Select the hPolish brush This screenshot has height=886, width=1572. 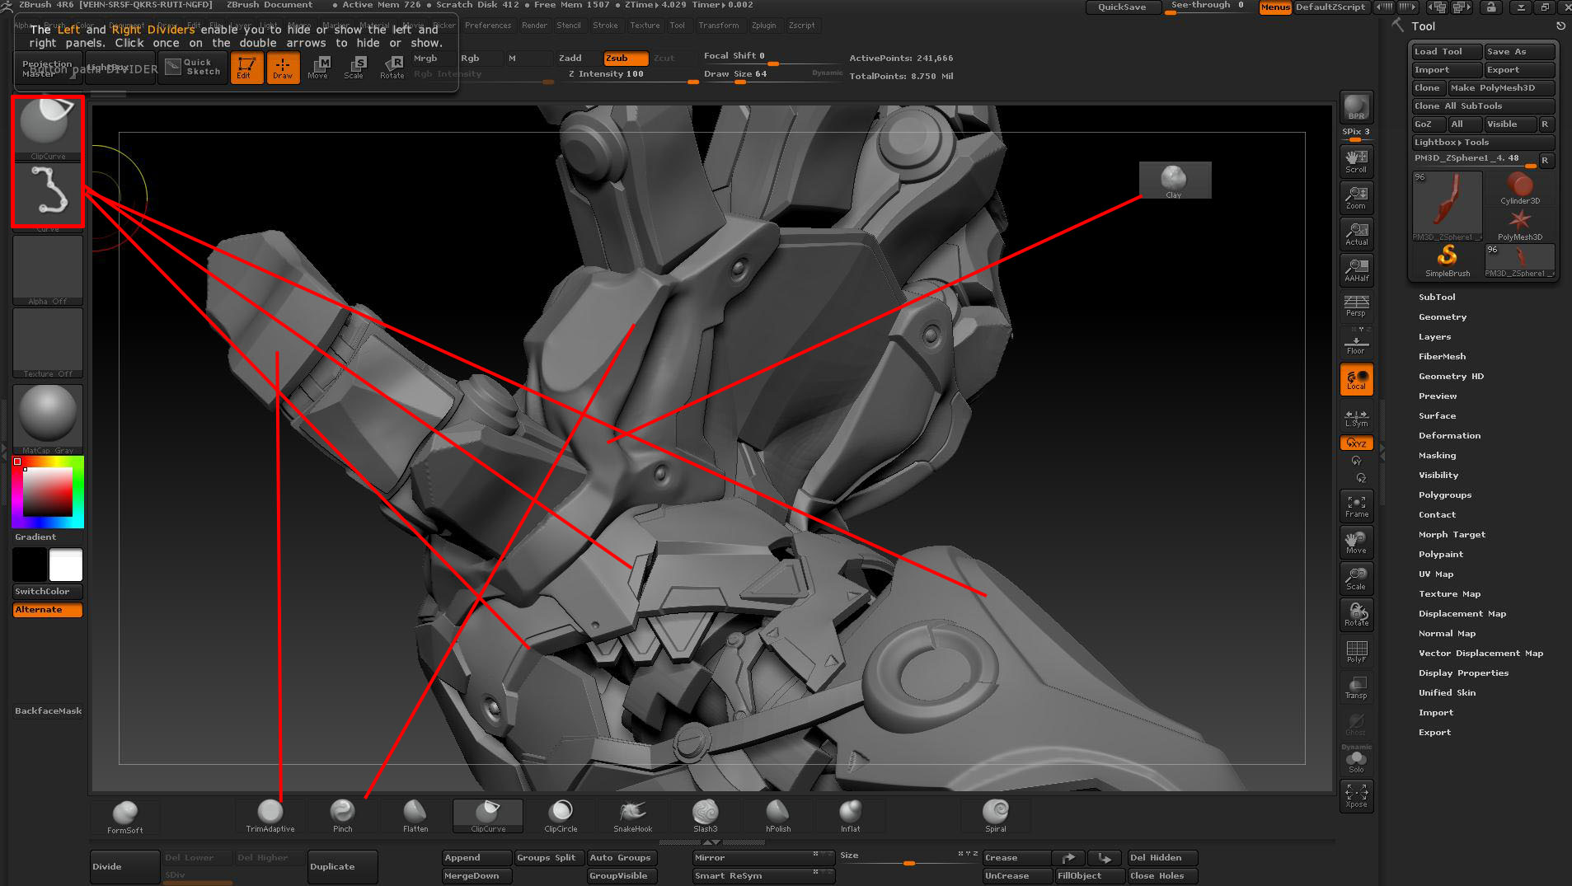click(x=778, y=815)
